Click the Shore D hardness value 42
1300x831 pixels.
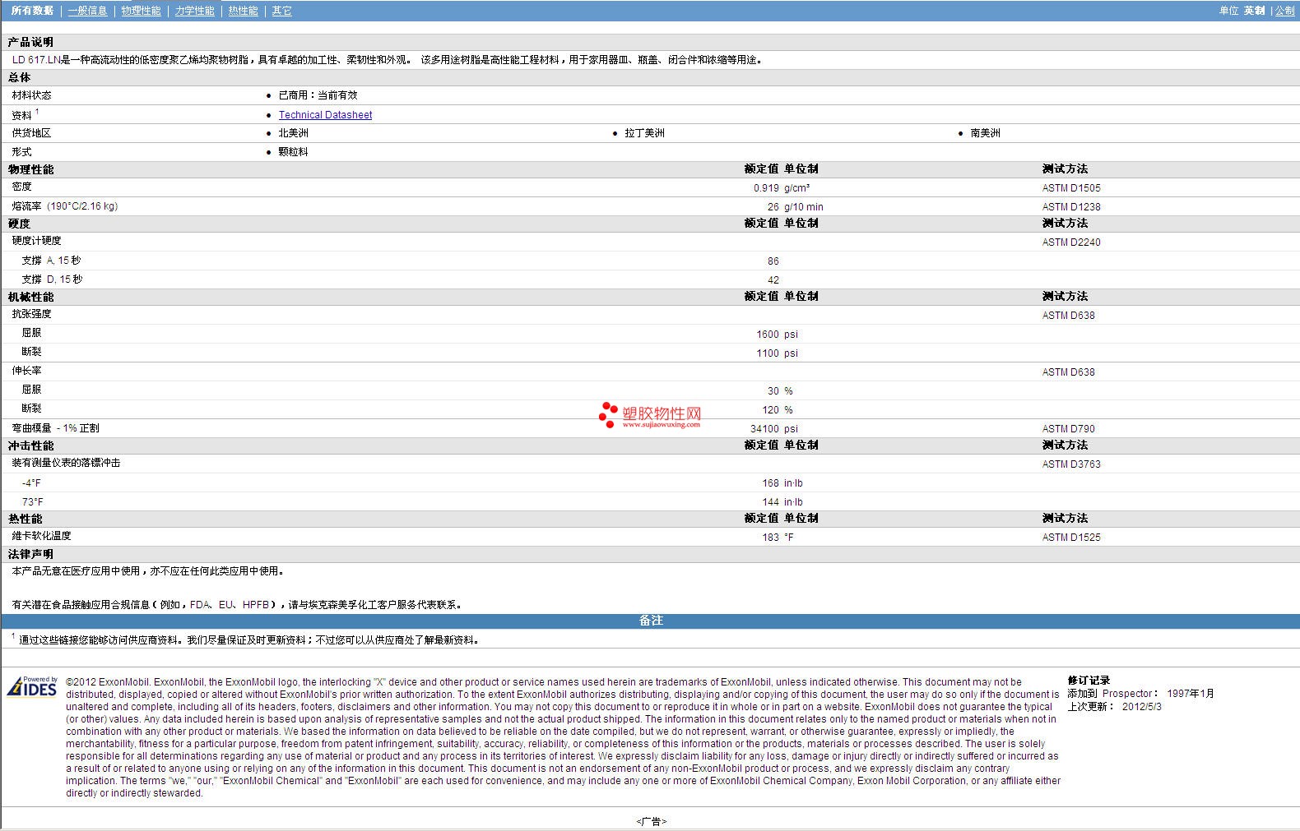[773, 280]
